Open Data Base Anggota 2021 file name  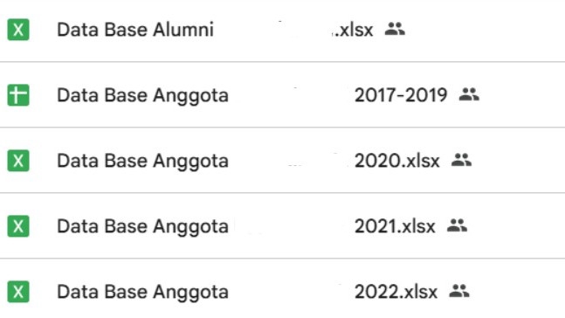(246, 227)
